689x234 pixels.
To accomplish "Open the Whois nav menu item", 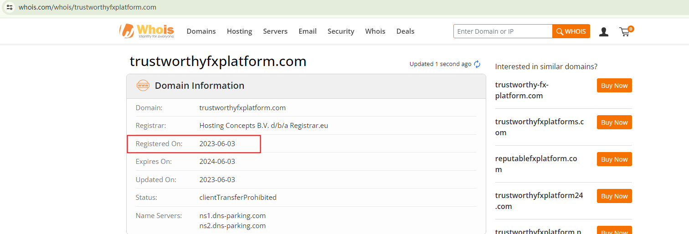I will pyautogui.click(x=375, y=31).
